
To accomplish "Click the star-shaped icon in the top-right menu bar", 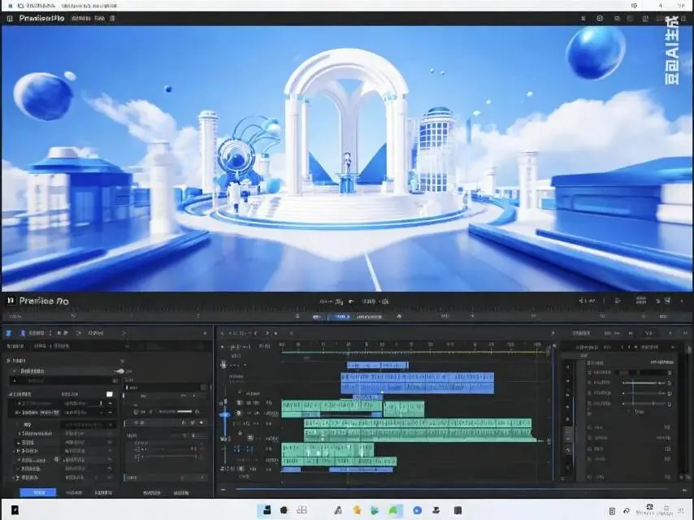I will click(583, 19).
